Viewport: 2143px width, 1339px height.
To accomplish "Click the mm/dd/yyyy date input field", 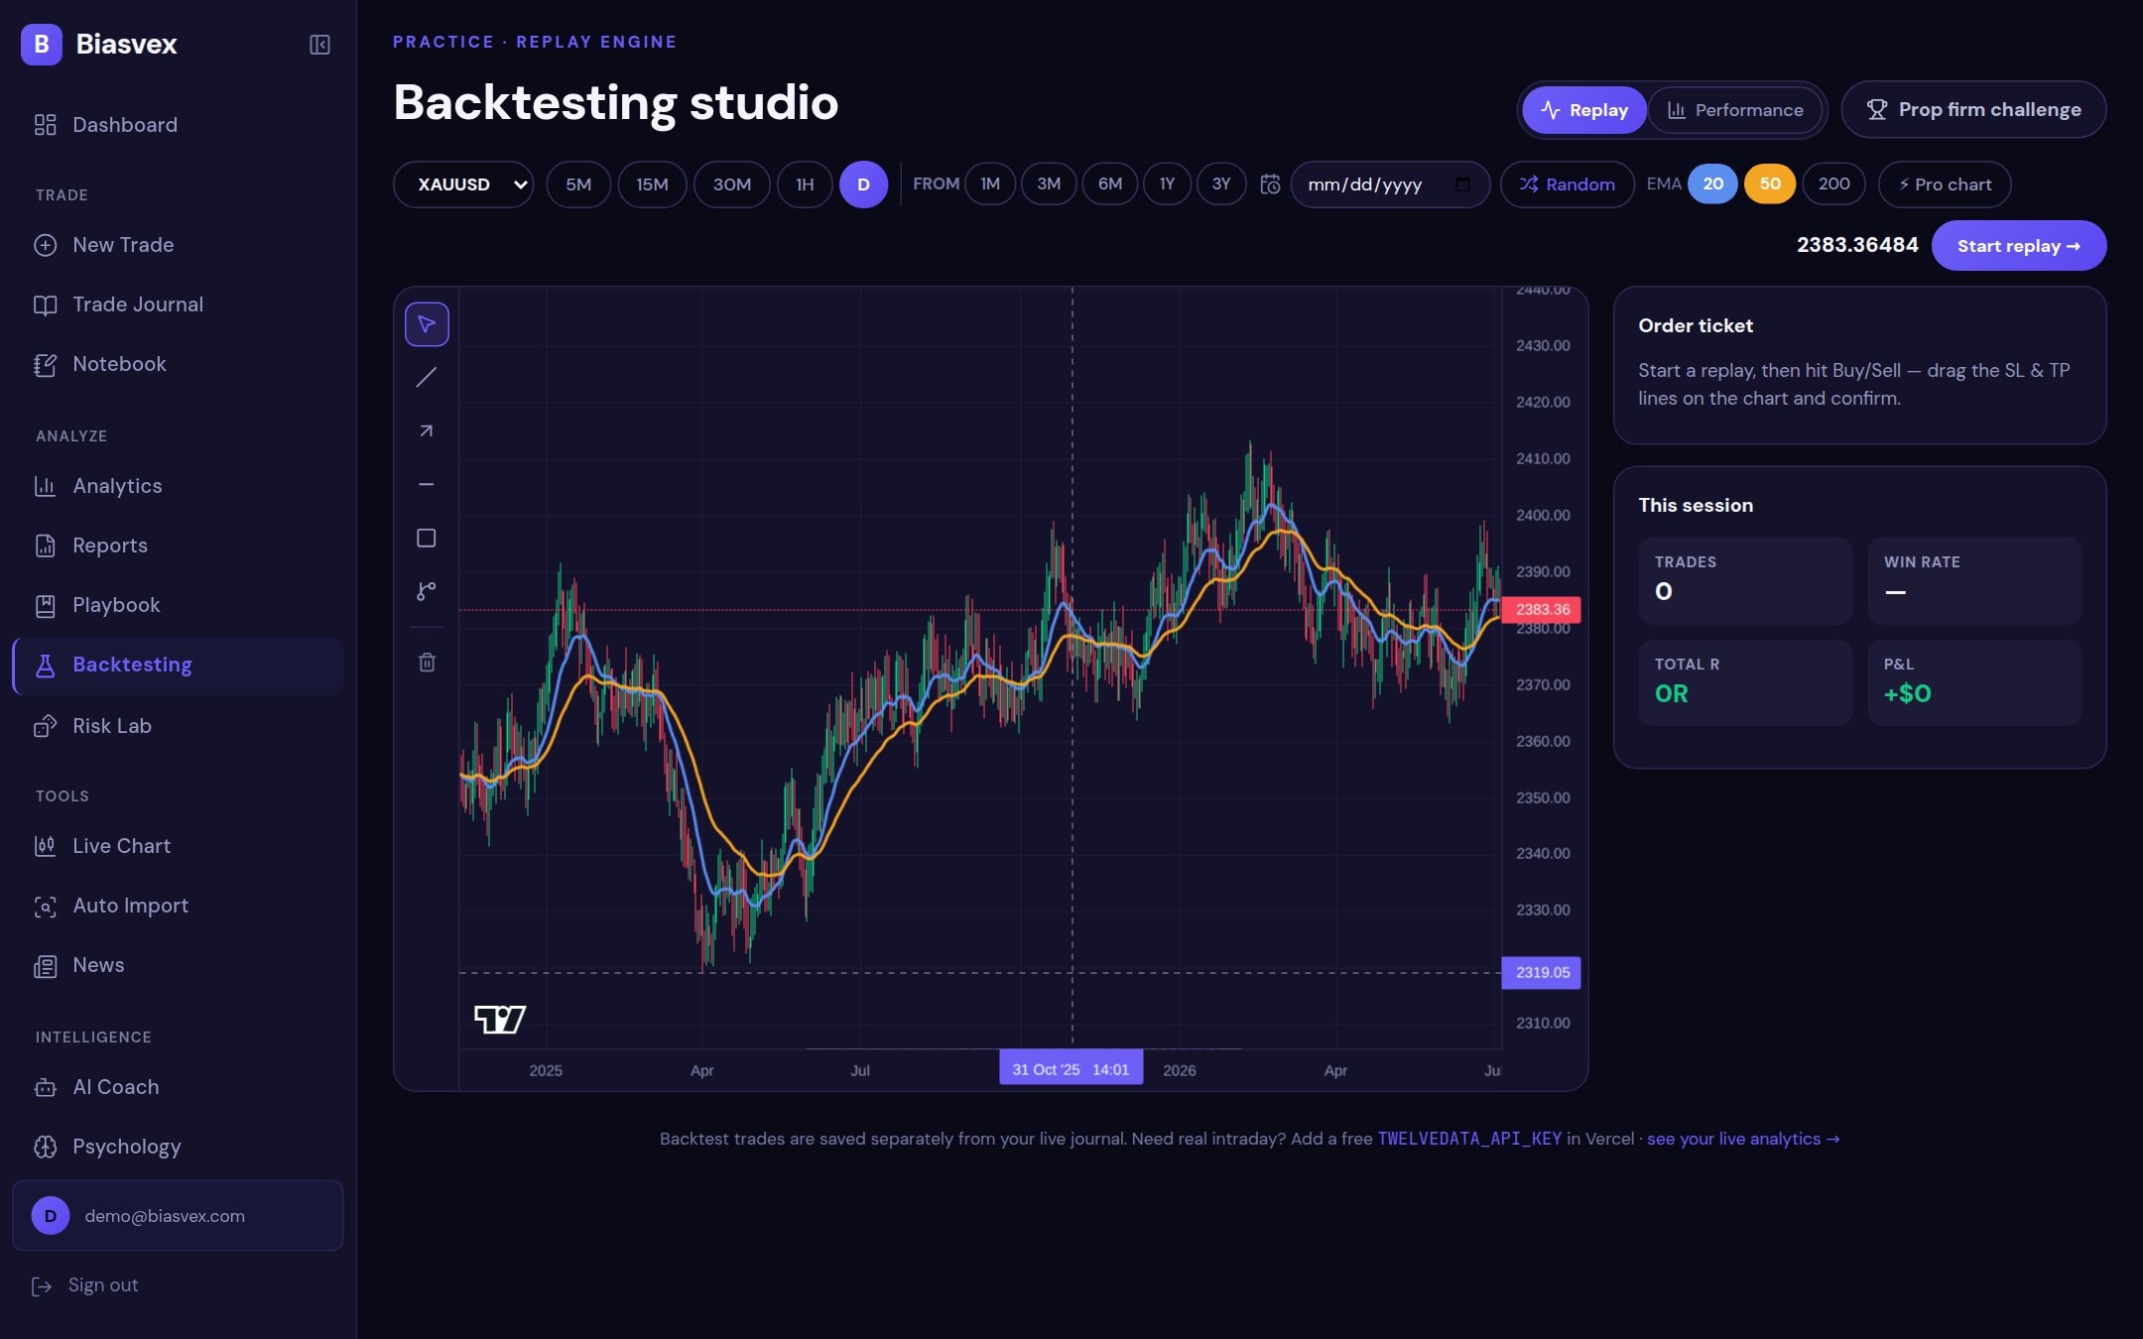I will coord(1390,184).
